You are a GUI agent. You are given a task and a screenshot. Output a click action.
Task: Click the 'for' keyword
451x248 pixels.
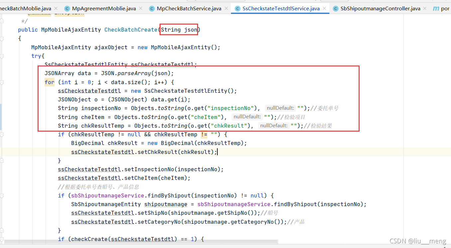pyautogui.click(x=50, y=82)
